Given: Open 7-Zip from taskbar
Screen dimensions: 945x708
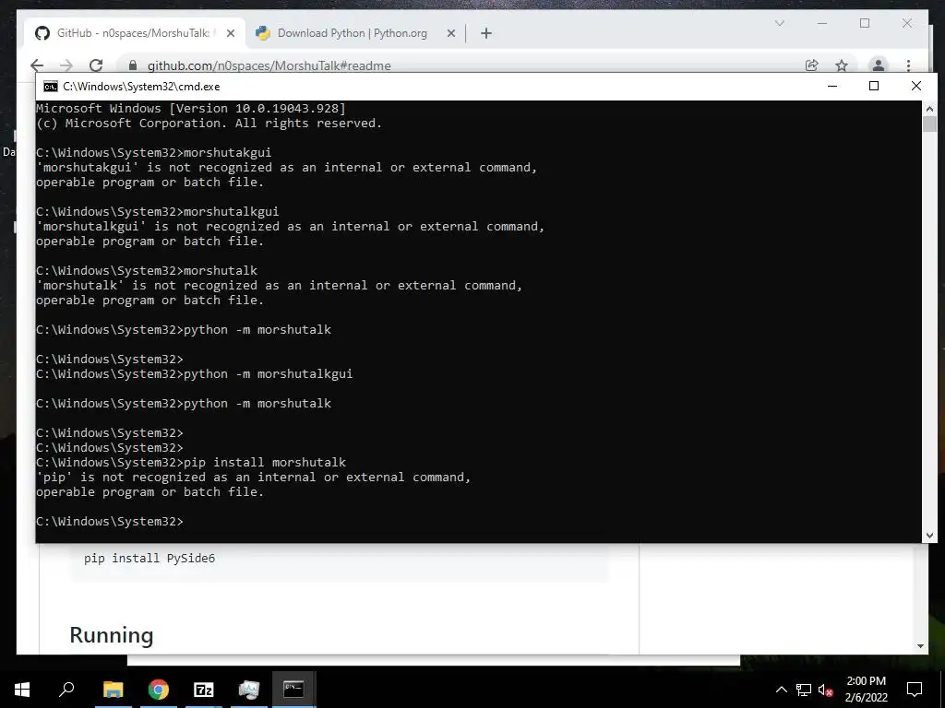Looking at the screenshot, I should 204,690.
